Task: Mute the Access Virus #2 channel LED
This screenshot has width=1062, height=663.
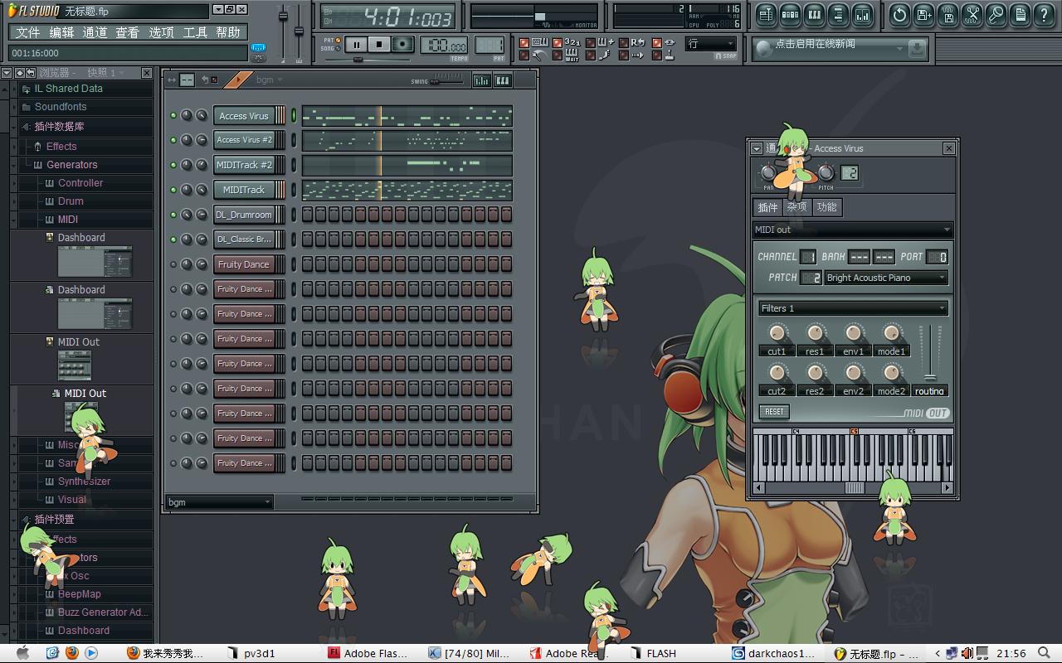Action: 173,140
